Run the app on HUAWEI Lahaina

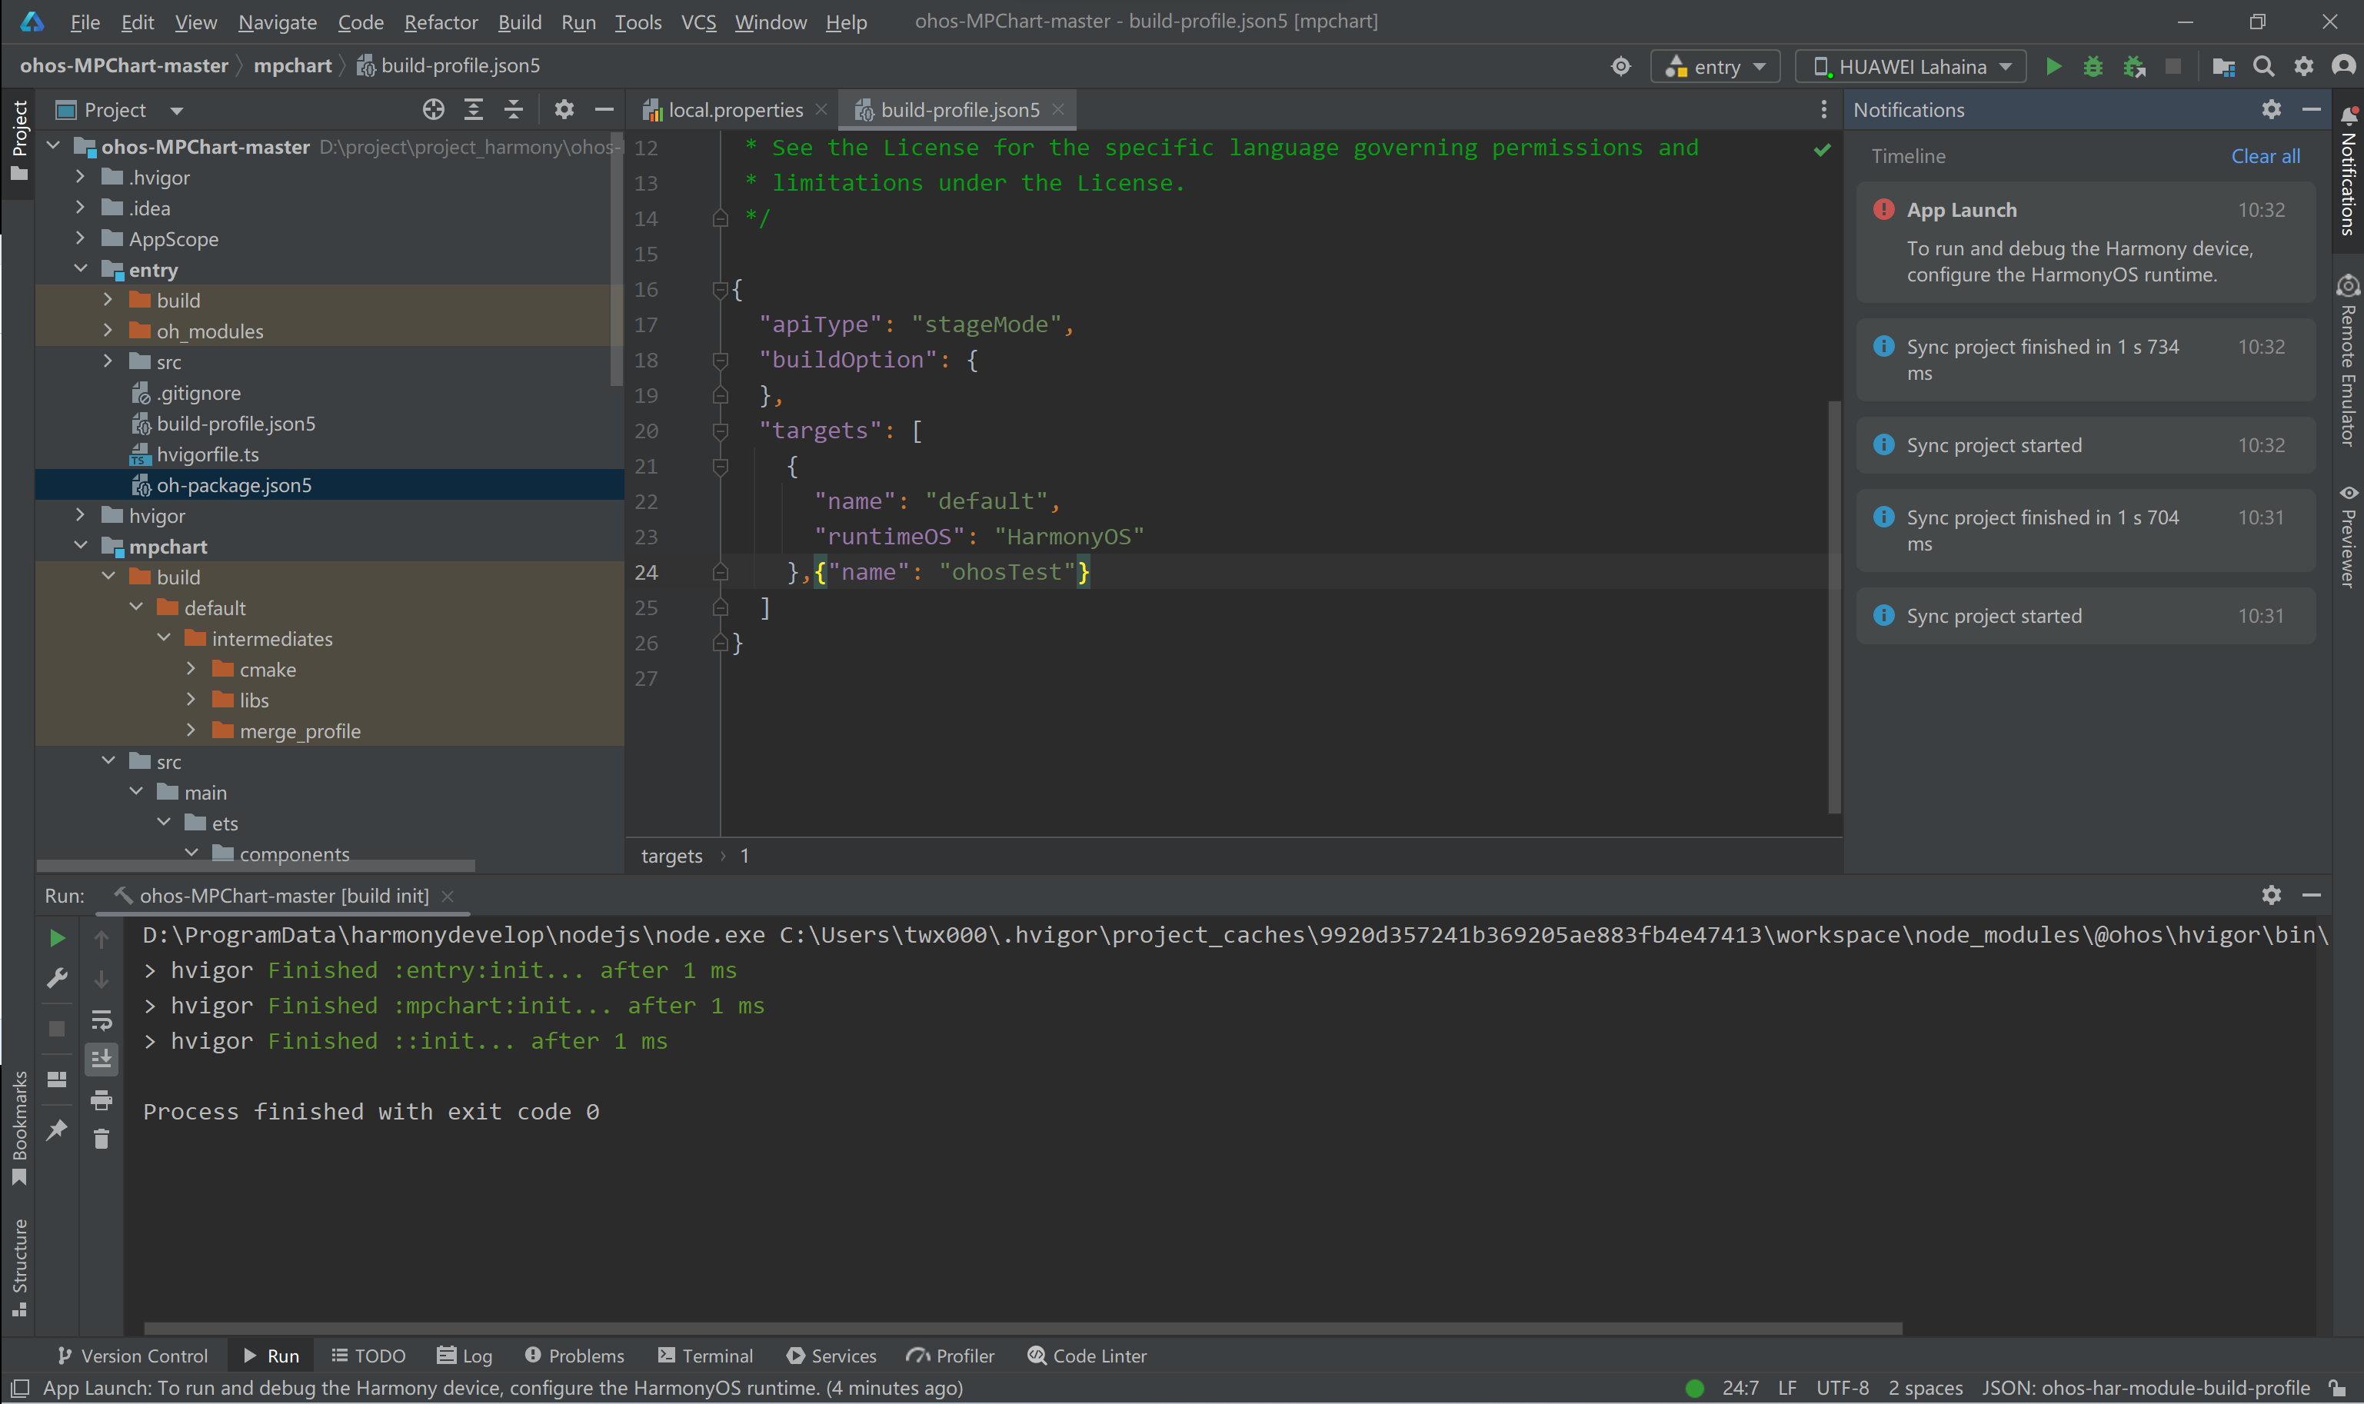tap(2054, 66)
